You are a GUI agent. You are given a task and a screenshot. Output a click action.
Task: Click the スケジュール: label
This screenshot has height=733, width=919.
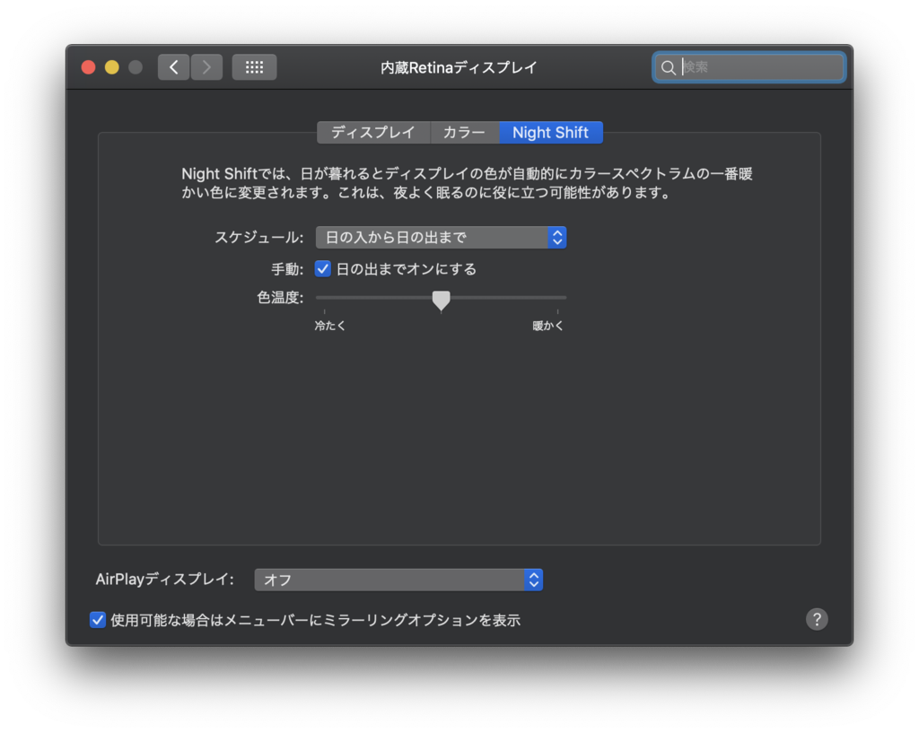pyautogui.click(x=259, y=237)
